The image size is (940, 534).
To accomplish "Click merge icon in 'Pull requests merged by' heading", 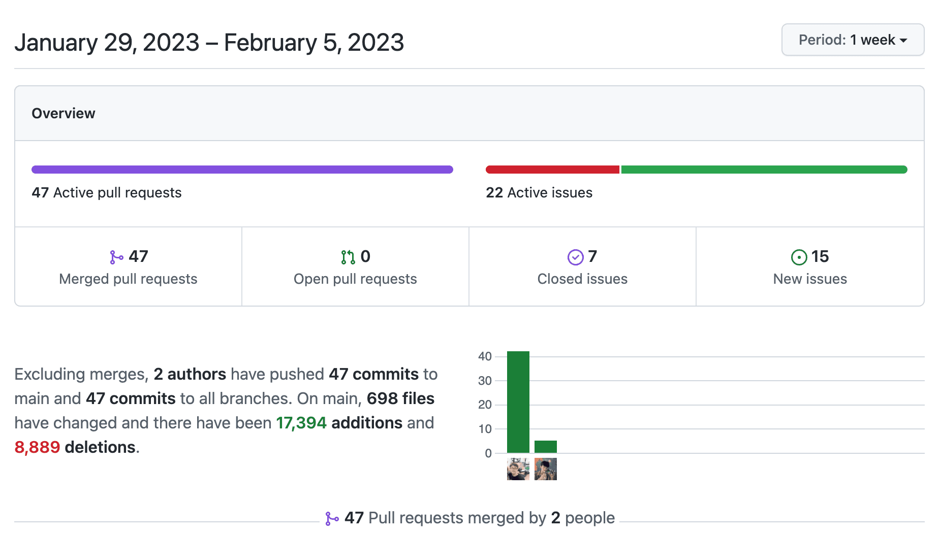I will pos(332,518).
